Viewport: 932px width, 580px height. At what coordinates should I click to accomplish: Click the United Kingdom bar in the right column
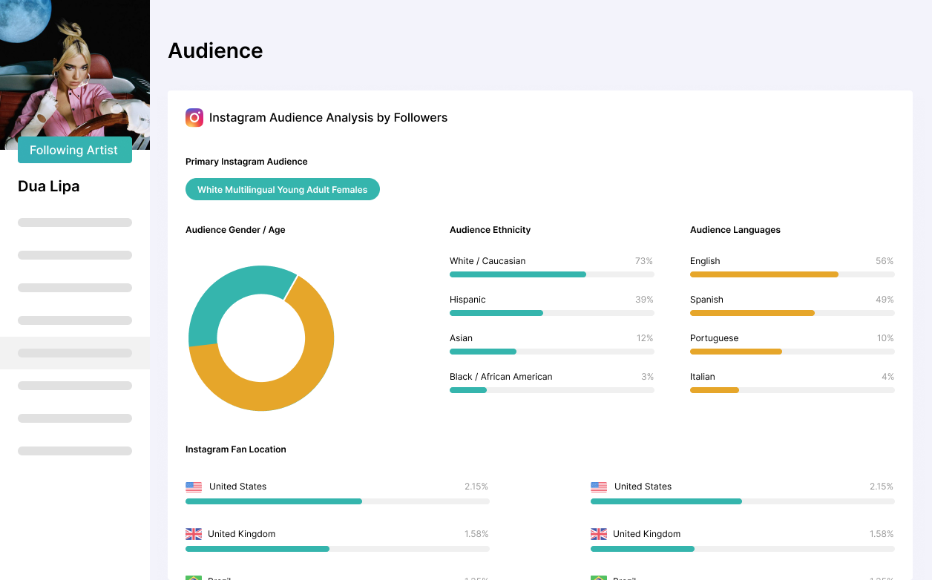coord(743,549)
